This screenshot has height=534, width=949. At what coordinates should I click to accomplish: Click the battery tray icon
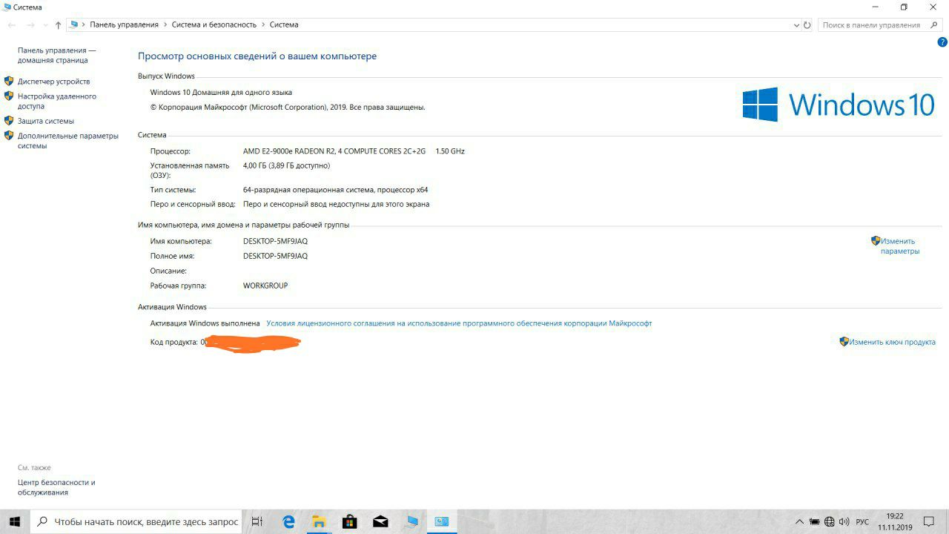coord(815,521)
